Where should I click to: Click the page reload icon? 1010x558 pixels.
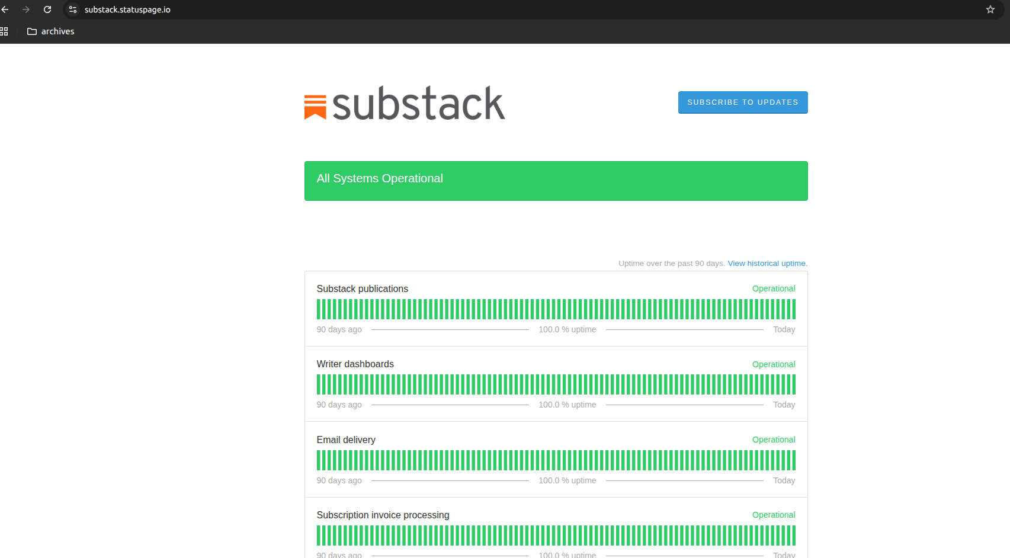point(47,9)
